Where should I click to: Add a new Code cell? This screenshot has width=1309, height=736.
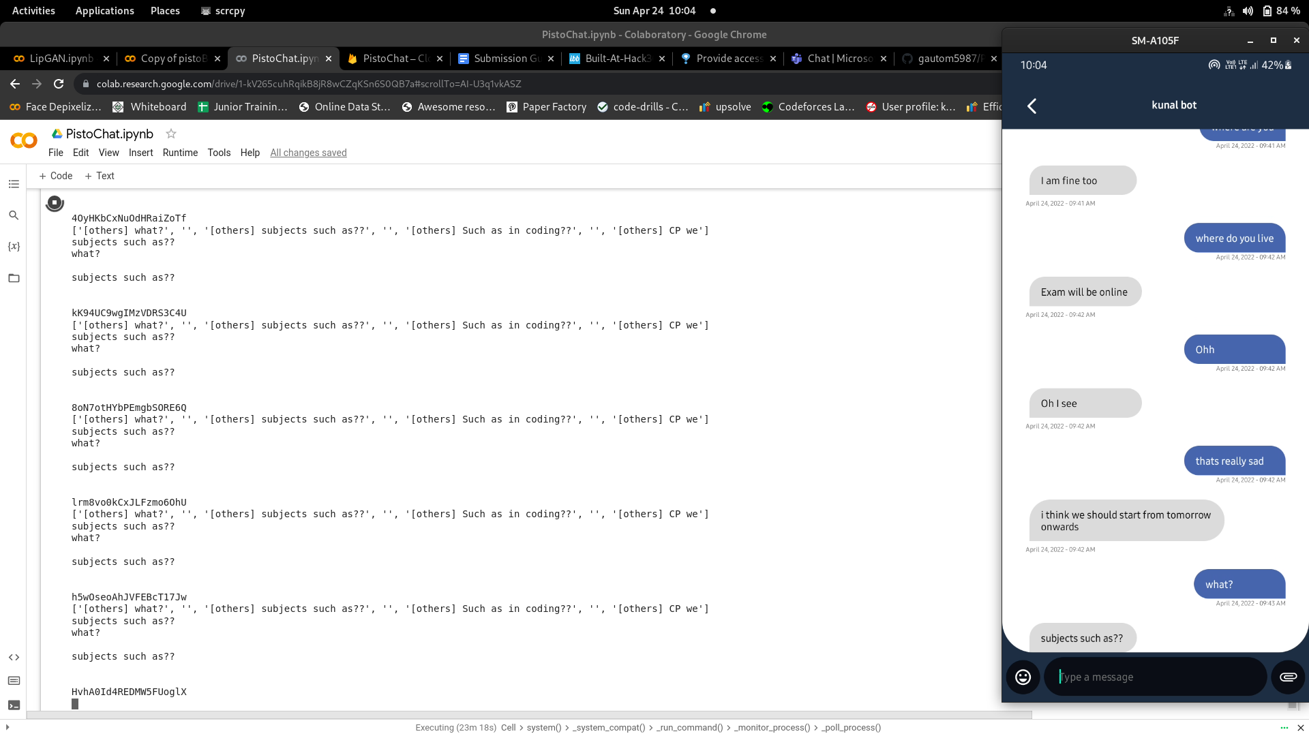coord(56,176)
